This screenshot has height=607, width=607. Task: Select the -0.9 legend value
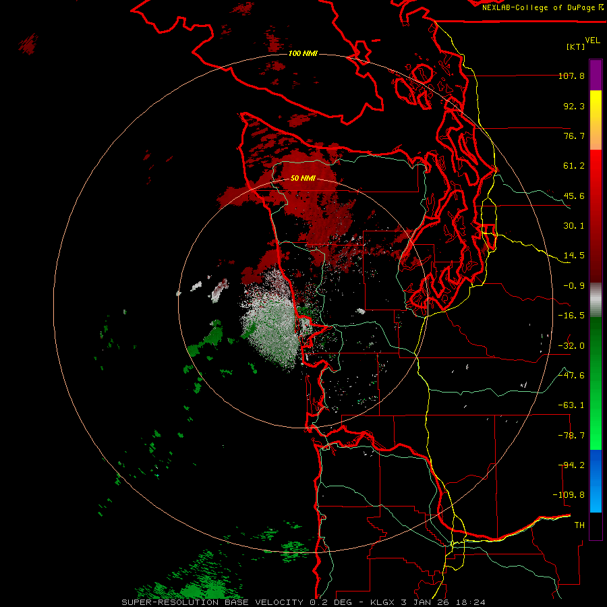[x=574, y=286]
